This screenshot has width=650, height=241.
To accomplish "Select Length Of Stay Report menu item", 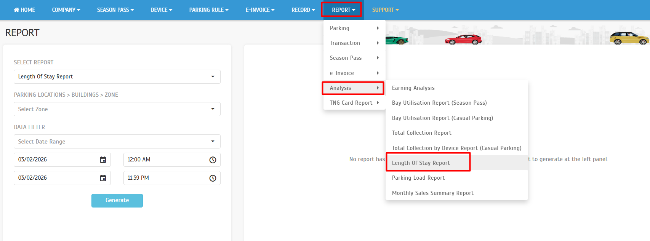I will tap(421, 163).
